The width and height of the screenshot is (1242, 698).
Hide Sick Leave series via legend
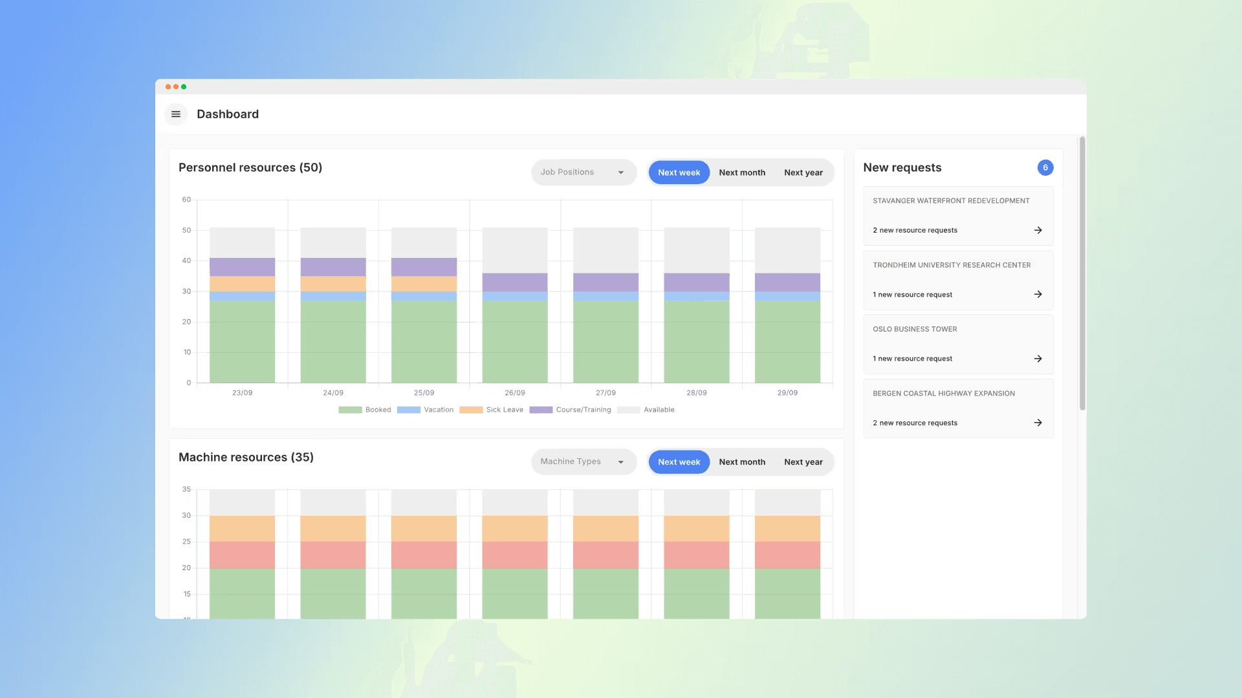(491, 410)
